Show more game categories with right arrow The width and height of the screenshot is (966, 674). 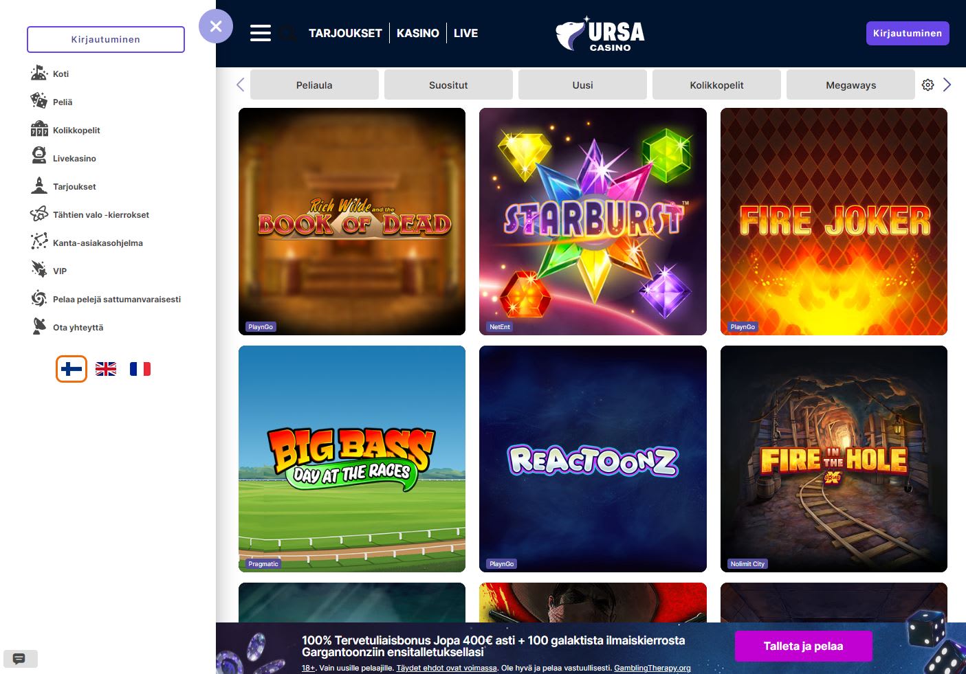947,85
